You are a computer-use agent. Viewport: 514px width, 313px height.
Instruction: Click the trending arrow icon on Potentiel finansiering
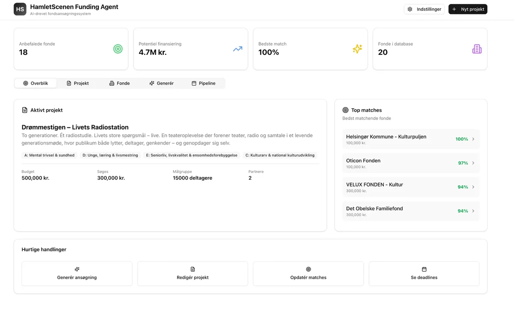237,49
